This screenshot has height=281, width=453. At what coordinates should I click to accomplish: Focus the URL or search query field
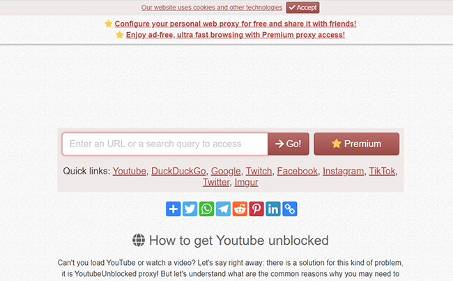tap(165, 144)
